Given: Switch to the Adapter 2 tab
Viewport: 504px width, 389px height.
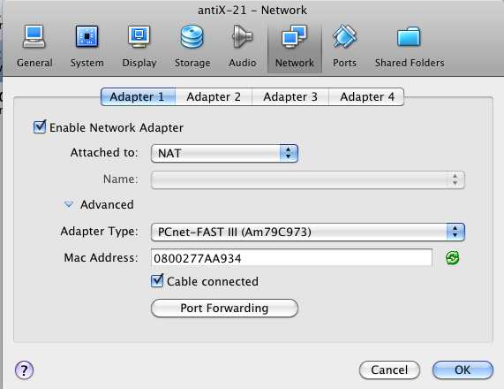Looking at the screenshot, I should [x=214, y=96].
